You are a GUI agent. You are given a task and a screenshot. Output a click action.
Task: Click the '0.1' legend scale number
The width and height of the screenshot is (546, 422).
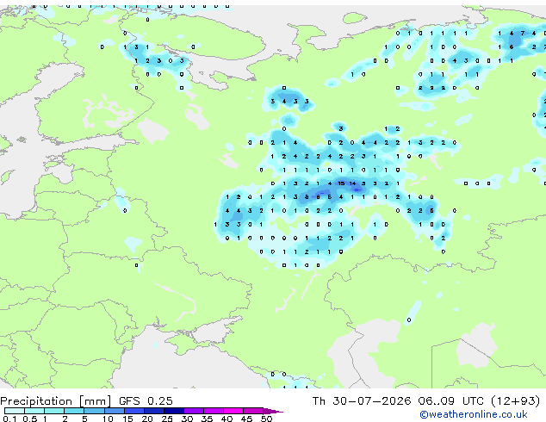click(9, 419)
